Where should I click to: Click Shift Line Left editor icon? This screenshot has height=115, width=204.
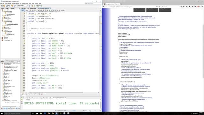54,10
